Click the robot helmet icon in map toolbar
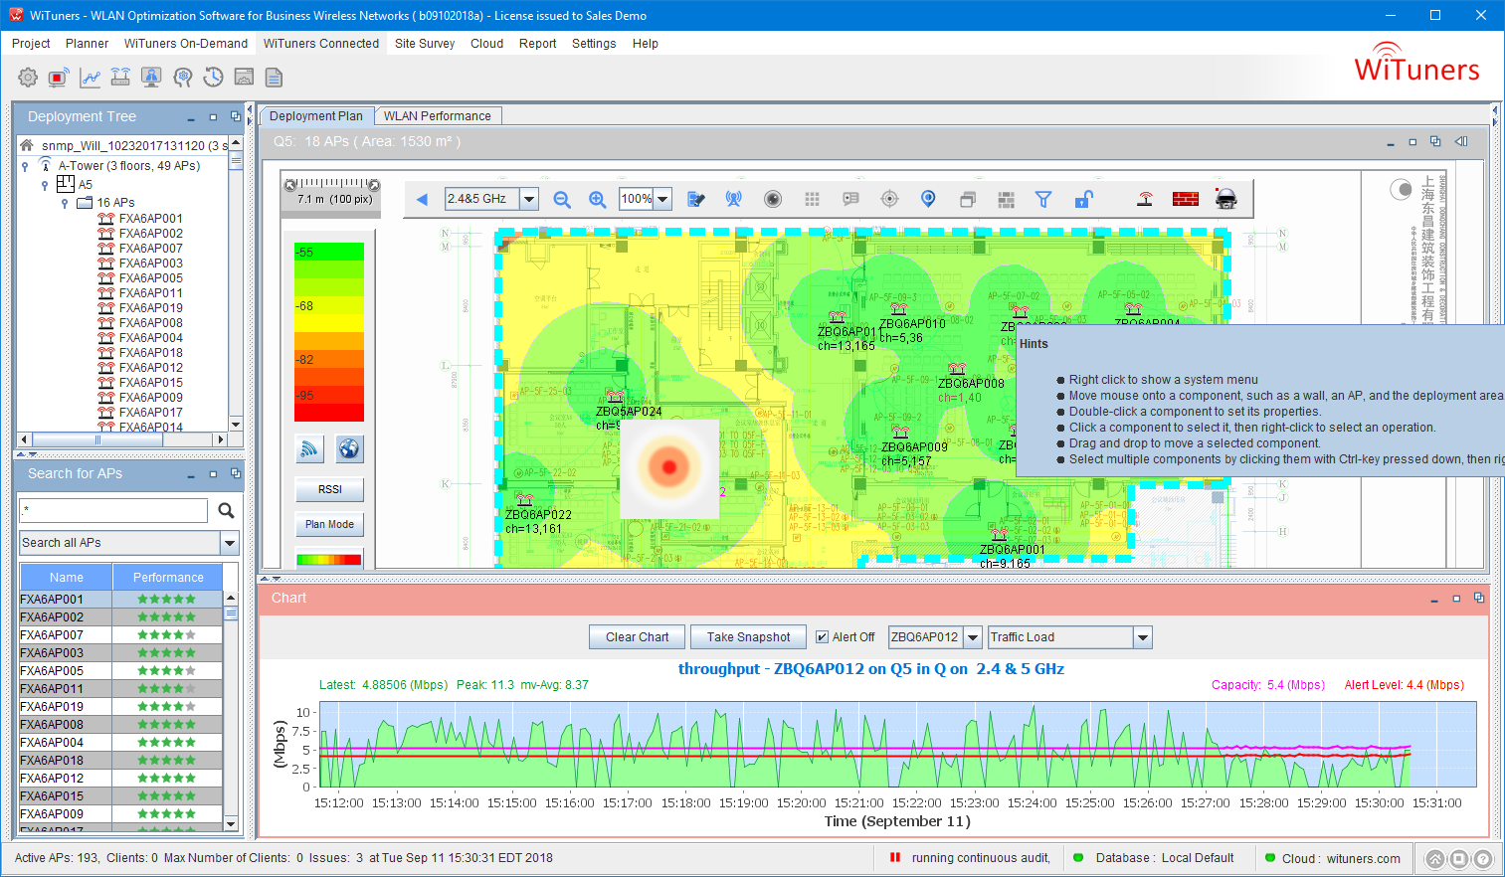 point(1226,199)
